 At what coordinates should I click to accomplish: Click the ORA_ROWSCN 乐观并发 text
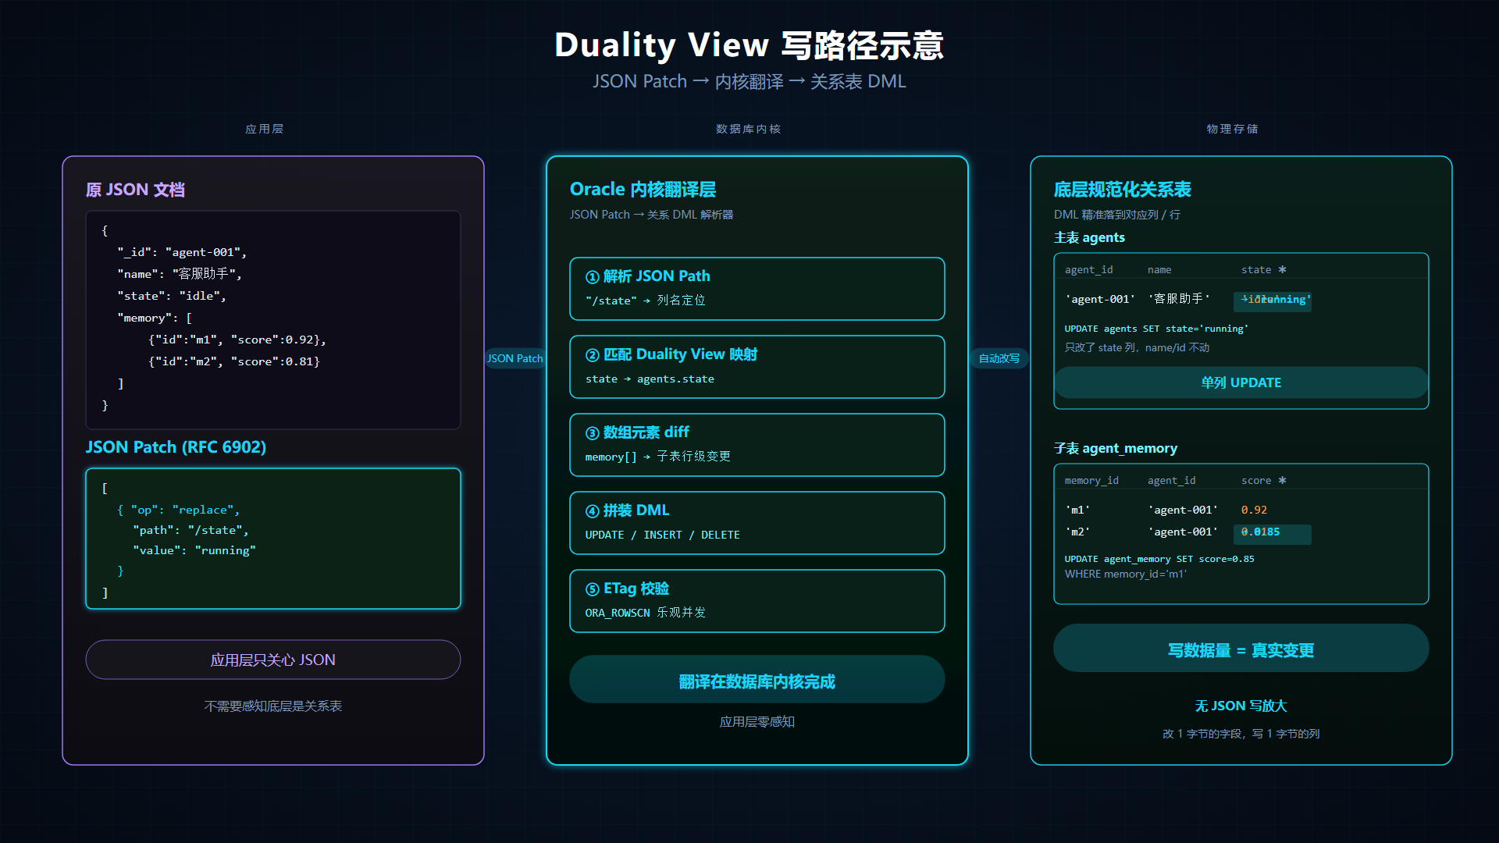point(645,613)
